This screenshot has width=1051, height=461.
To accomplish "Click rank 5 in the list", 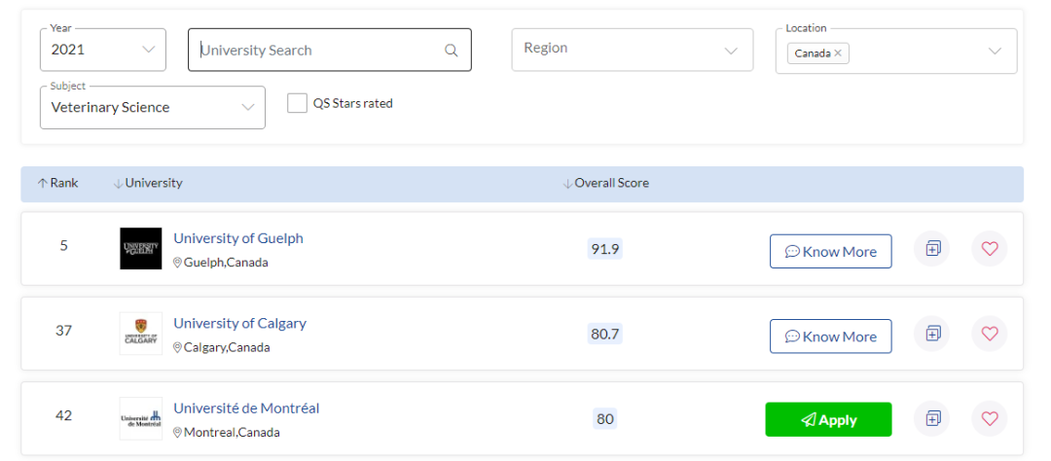I will 63,246.
